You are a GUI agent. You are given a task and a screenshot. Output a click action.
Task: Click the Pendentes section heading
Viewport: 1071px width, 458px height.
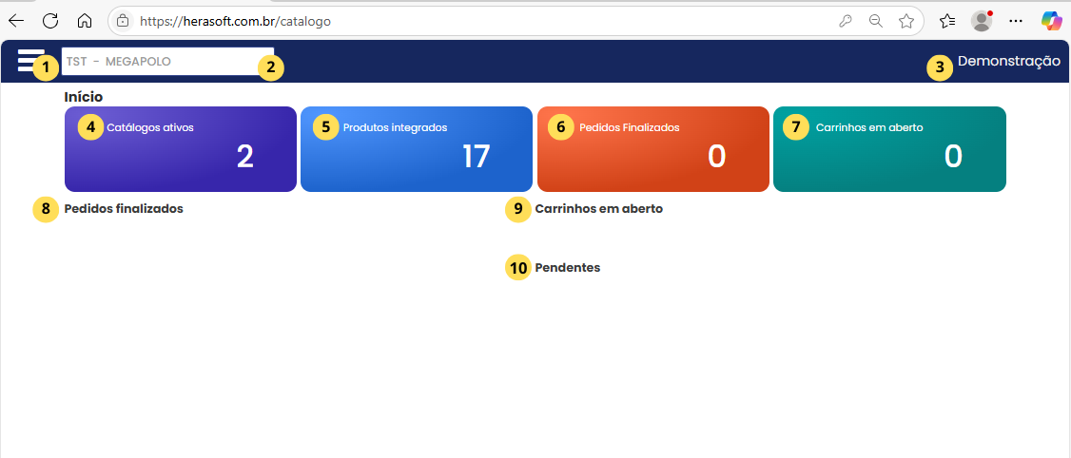pyautogui.click(x=568, y=268)
